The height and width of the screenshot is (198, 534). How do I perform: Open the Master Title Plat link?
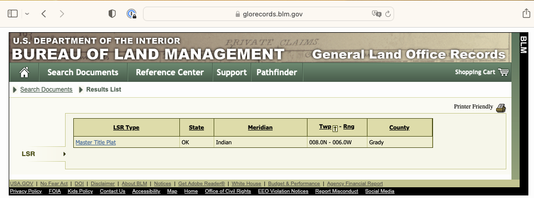point(96,142)
